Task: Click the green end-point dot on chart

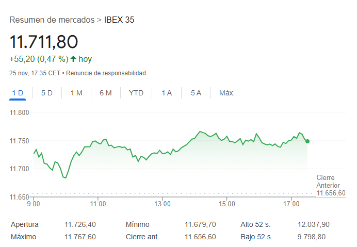Action: [307, 141]
